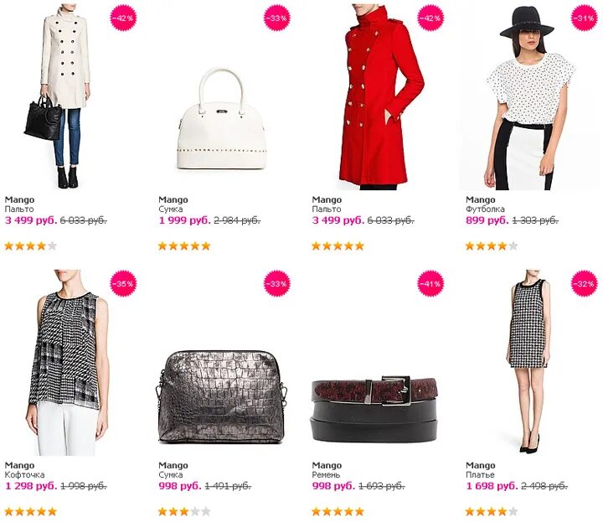This screenshot has width=603, height=522.
Task: Click the -42% badge on red coat
Action: [x=430, y=18]
